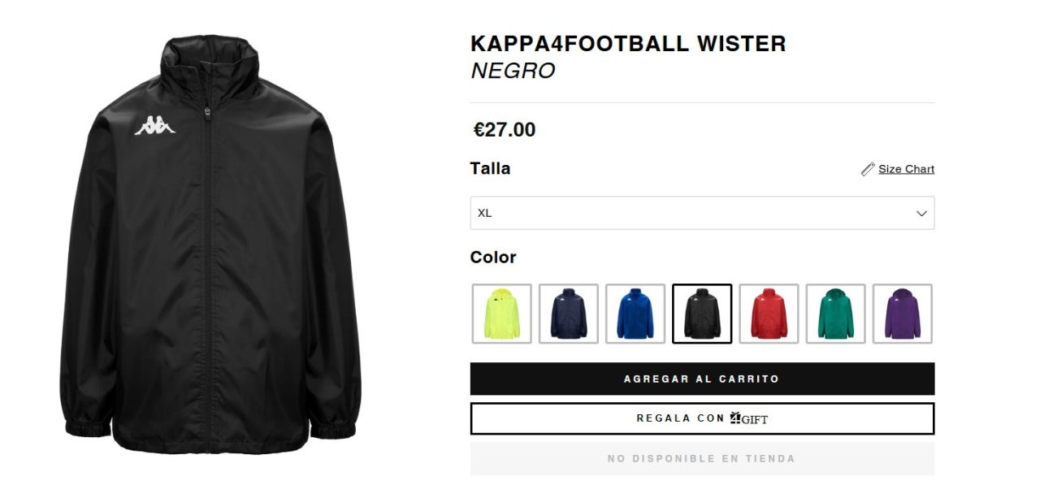Select the purple jacket color swatch
Image resolution: width=1040 pixels, height=494 pixels.
coord(902,314)
